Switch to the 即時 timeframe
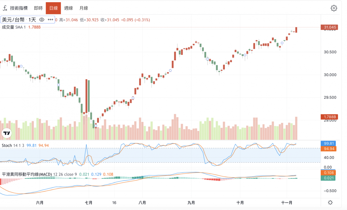 [38, 8]
